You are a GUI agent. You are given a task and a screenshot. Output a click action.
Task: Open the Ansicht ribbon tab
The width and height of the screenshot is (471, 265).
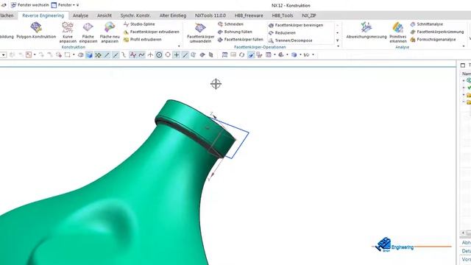pyautogui.click(x=105, y=15)
